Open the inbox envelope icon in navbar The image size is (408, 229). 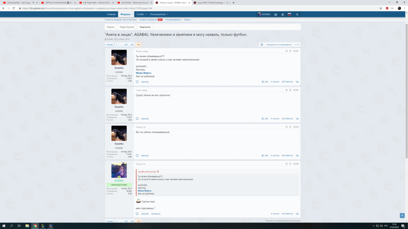click(275, 14)
